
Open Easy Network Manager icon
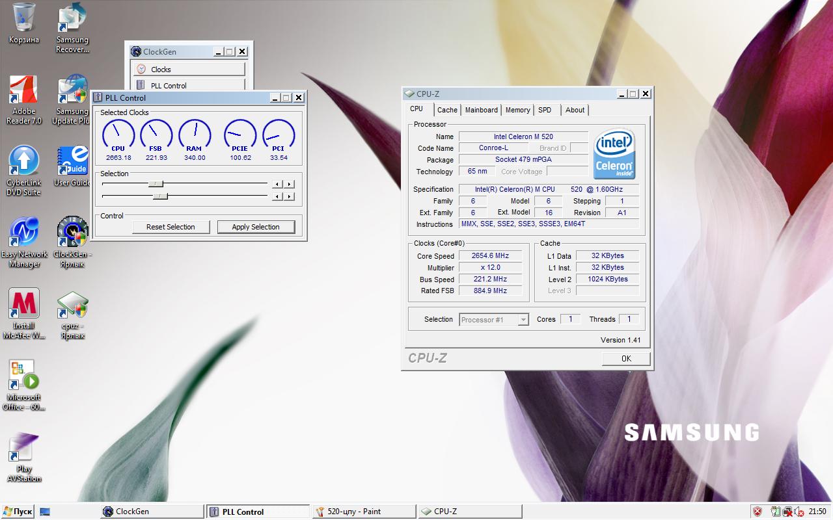pos(24,242)
